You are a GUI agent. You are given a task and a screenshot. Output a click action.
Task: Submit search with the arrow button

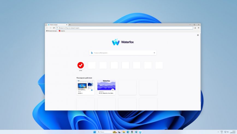(x=154, y=53)
